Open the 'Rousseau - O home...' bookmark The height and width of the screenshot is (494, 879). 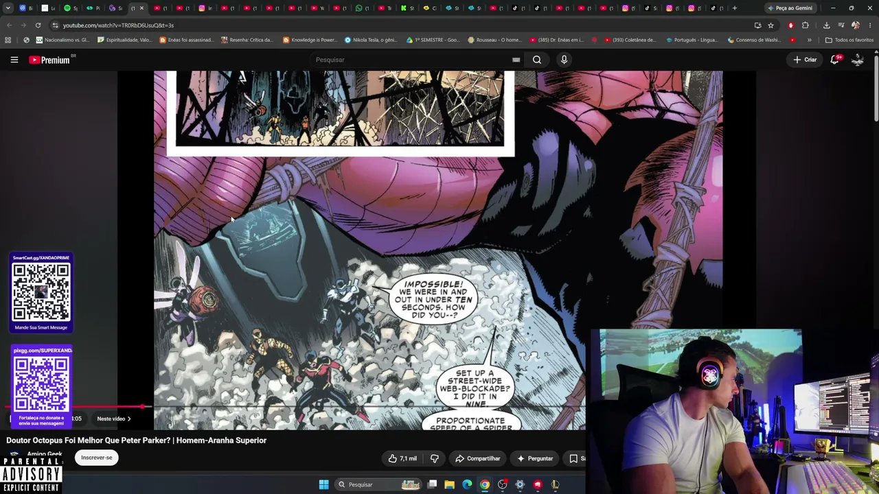(x=494, y=40)
